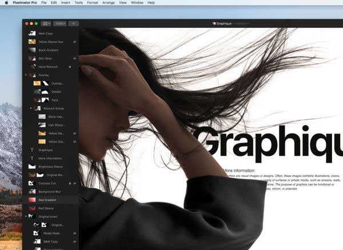Click the plus add button in toolbar
This screenshot has width=343, height=250.
point(74,23)
